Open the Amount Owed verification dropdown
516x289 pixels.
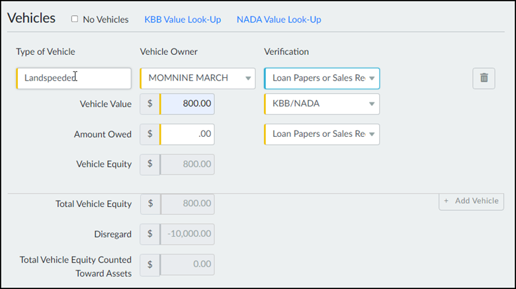coord(322,134)
